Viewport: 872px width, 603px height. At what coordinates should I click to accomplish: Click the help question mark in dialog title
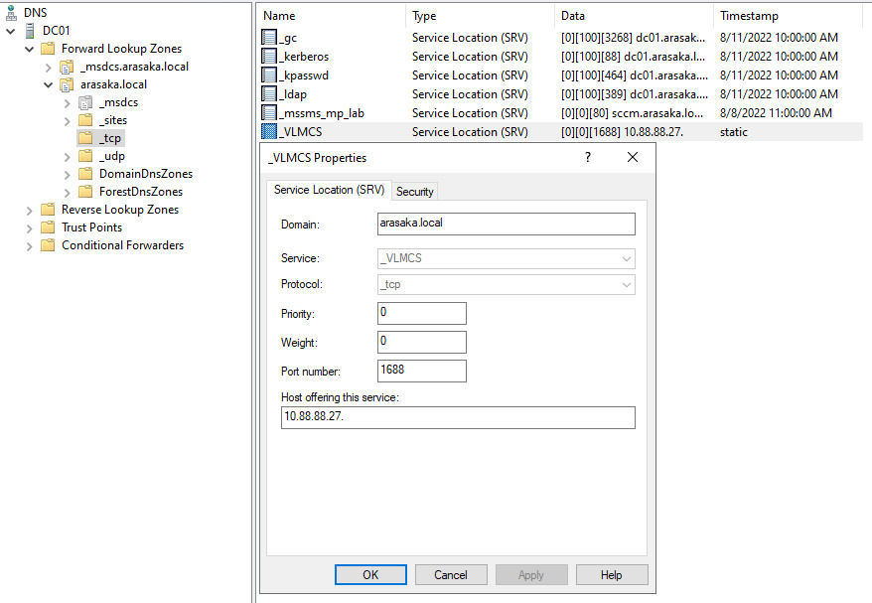click(588, 158)
